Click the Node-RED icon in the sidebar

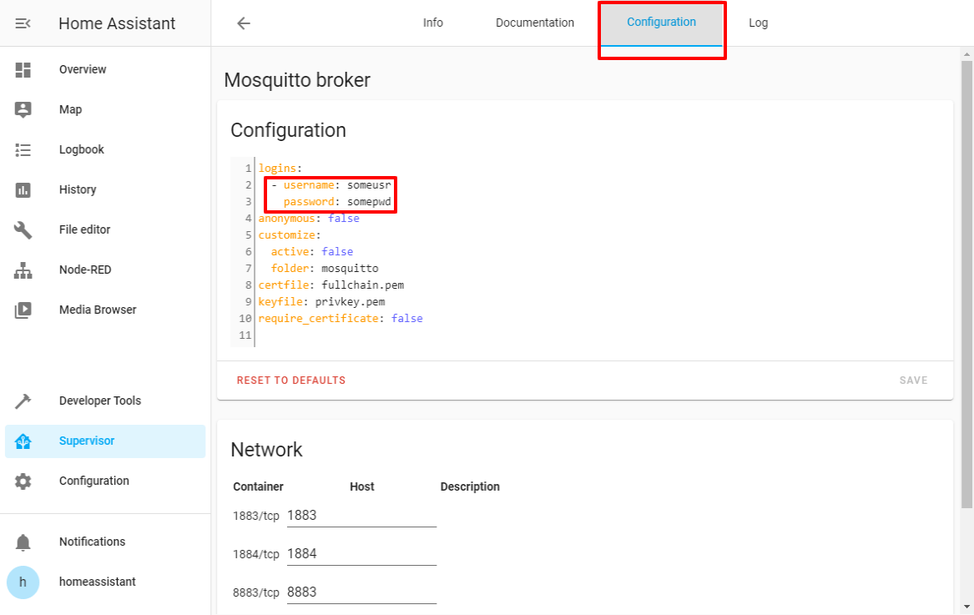click(x=23, y=270)
